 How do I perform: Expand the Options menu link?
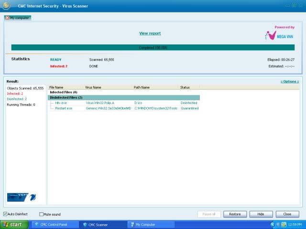pos(289,82)
